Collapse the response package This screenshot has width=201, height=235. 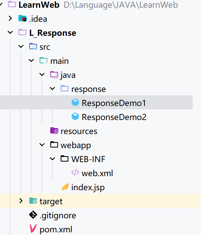pyautogui.click(x=53, y=89)
